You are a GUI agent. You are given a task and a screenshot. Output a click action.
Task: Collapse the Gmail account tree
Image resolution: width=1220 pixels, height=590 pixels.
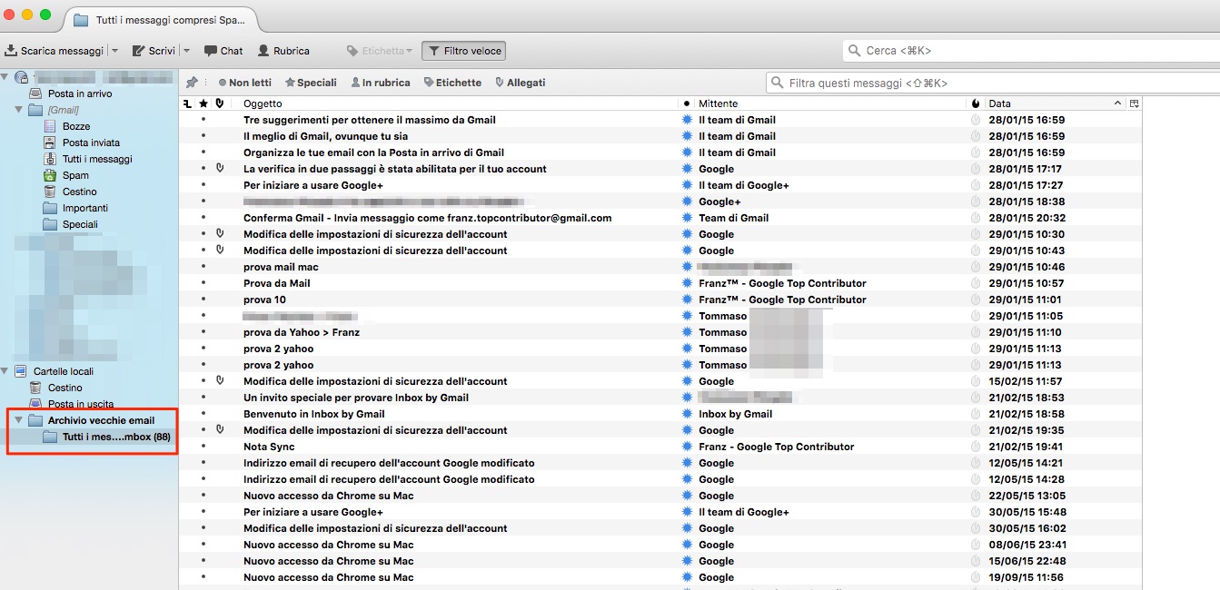pyautogui.click(x=5, y=77)
